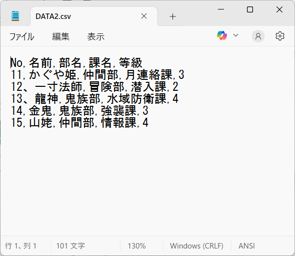Close the DATA2.csv tab

coord(144,16)
